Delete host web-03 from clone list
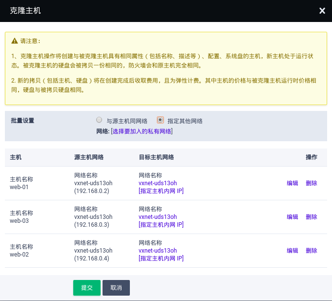The image size is (332, 301). (x=311, y=217)
